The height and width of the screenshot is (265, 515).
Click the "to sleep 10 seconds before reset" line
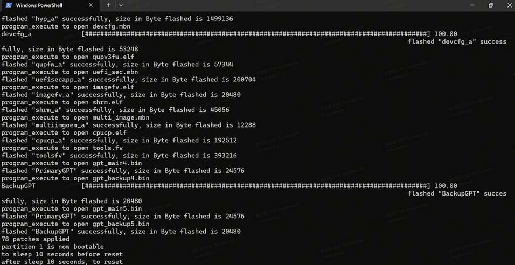[62, 254]
